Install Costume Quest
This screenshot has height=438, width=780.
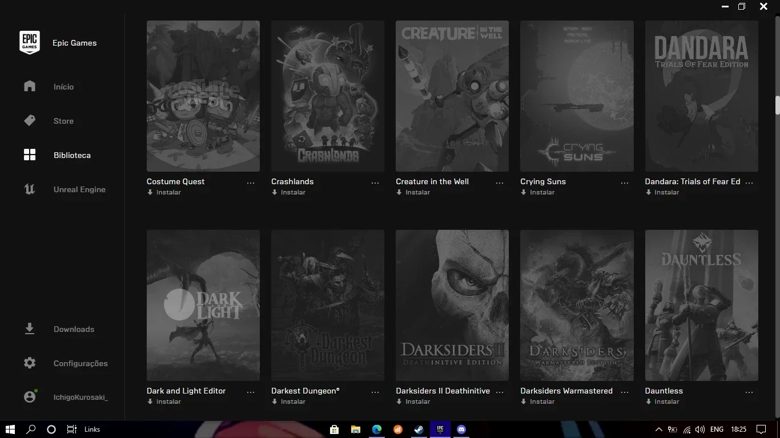(x=164, y=192)
